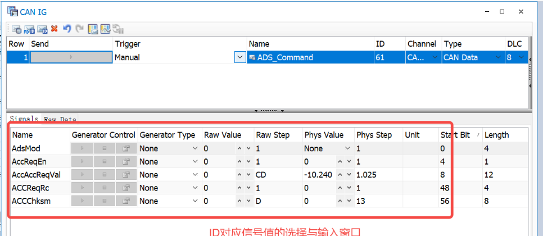
Task: Start the generator for ACCChksm signal
Action: click(82, 201)
